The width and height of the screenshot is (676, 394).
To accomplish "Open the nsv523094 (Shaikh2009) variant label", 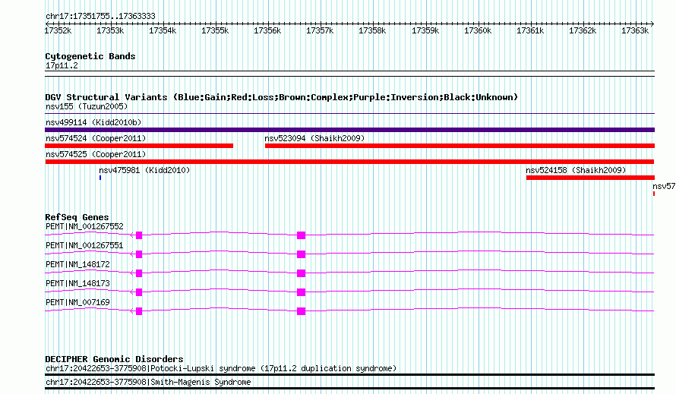I will [314, 138].
